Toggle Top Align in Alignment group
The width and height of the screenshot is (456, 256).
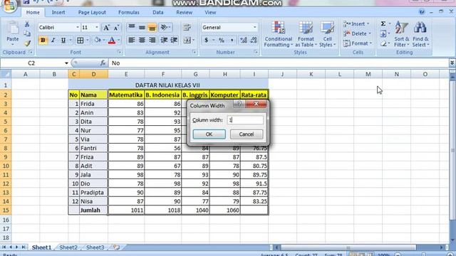[132, 27]
